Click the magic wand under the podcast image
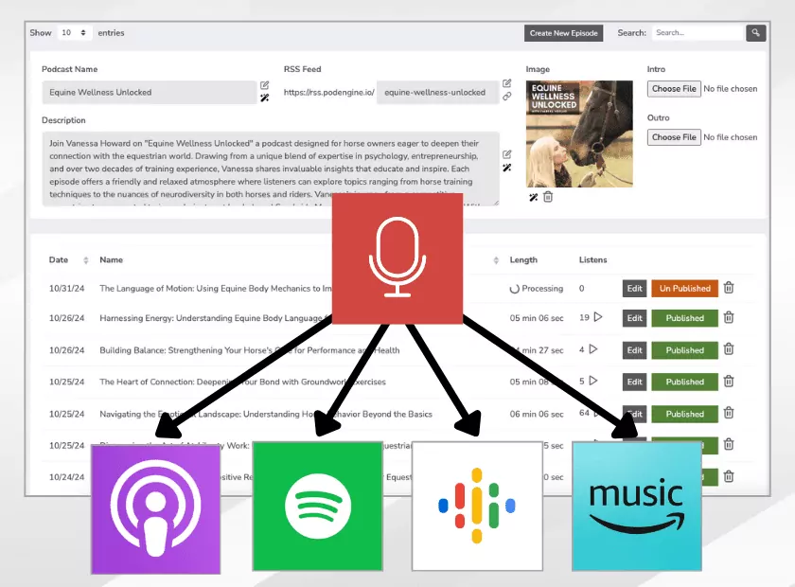Image resolution: width=795 pixels, height=587 pixels. 534,197
